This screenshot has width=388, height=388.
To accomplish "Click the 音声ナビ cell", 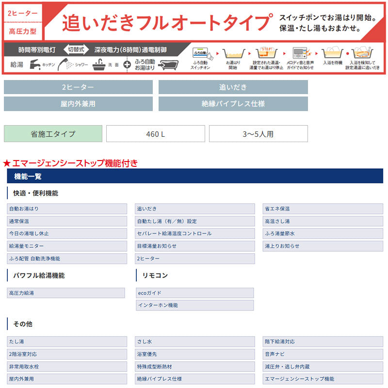I will tap(323, 355).
